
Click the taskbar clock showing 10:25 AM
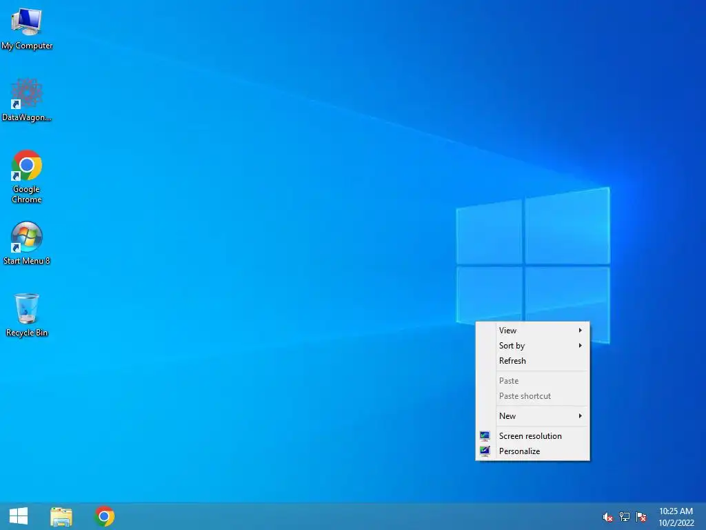676,511
